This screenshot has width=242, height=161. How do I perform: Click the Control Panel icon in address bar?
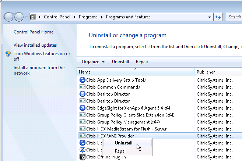point(33,17)
